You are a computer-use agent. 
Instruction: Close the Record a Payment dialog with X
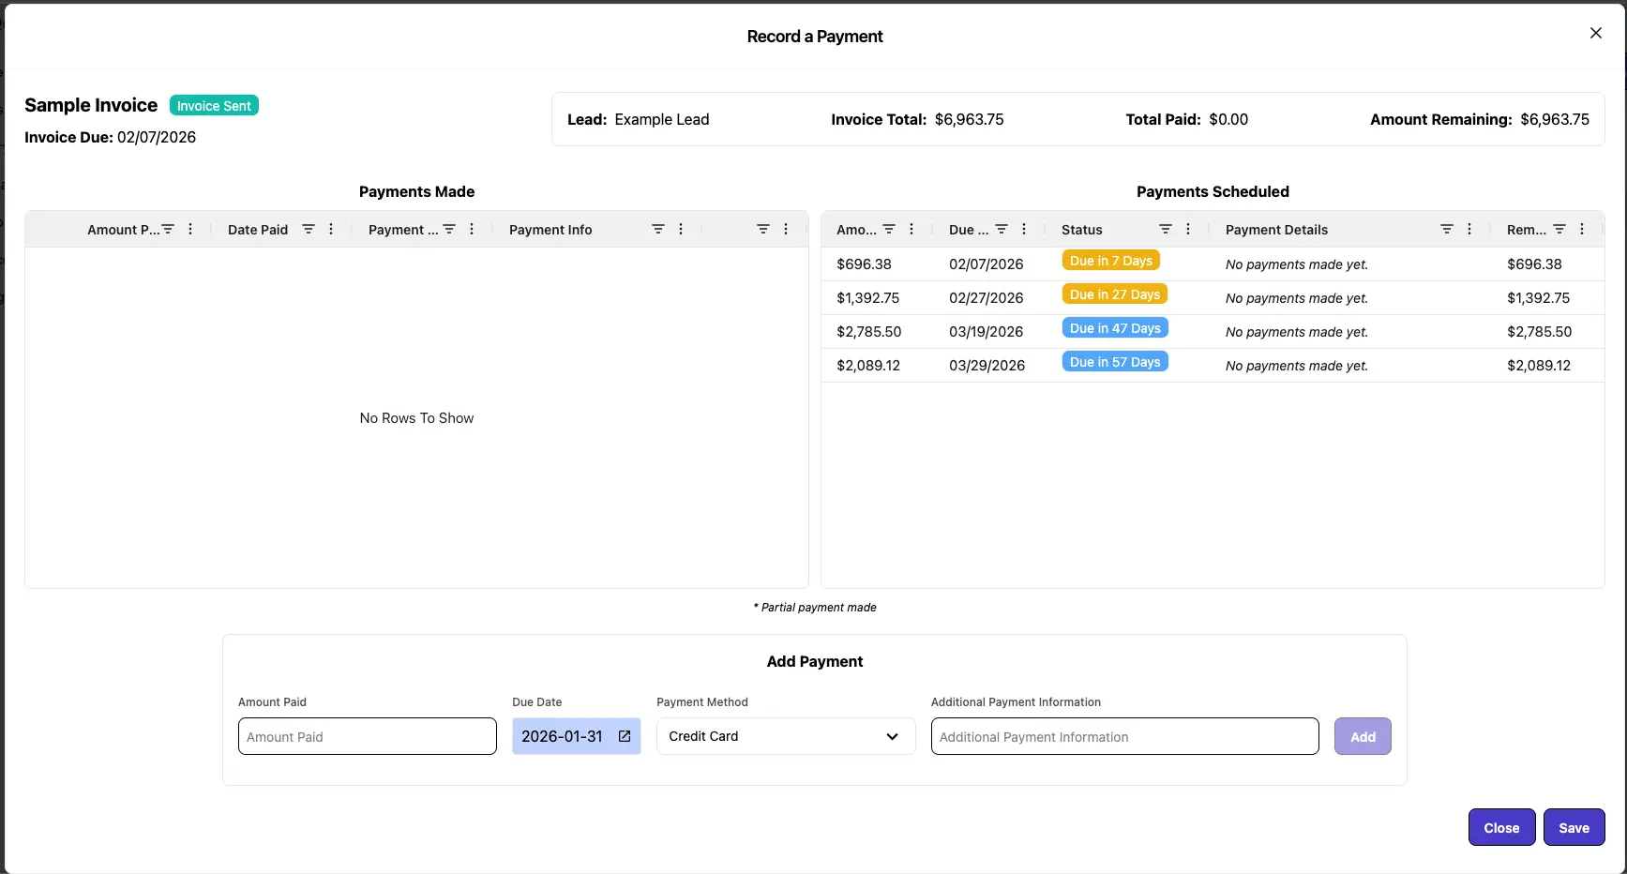tap(1596, 34)
